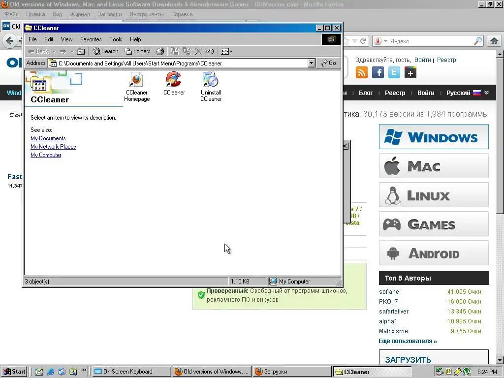Click the Еще пользователя link

coord(408,341)
